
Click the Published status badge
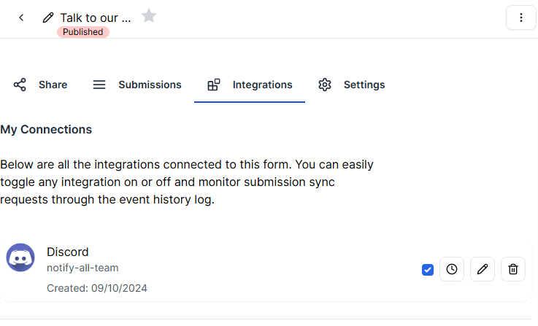coord(82,32)
